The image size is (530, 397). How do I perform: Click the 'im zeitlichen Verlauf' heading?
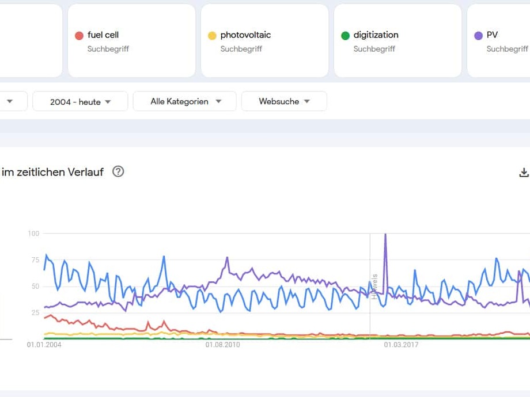pos(52,172)
